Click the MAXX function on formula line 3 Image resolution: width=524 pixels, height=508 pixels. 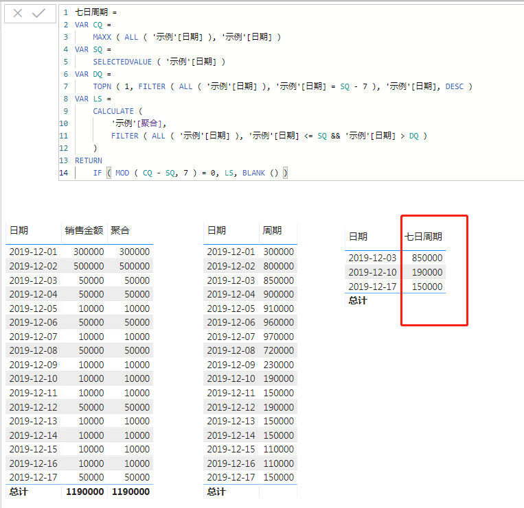pos(102,37)
